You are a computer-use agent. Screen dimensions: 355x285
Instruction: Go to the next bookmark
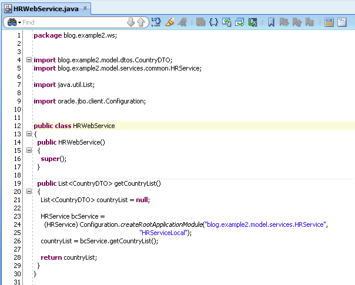(284, 22)
